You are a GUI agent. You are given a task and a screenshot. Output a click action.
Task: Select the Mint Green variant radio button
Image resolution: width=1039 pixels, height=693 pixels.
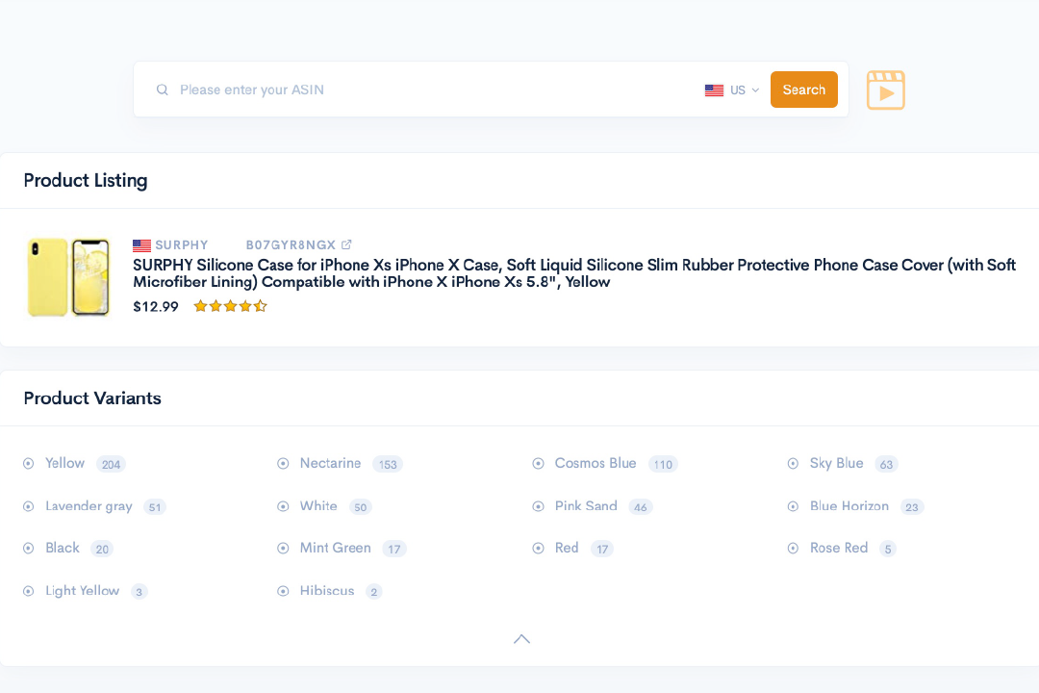[x=283, y=549]
